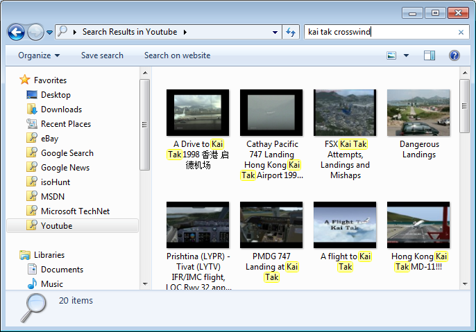Image resolution: width=476 pixels, height=332 pixels.
Task: Click the Favorites star icon
Action: coord(24,80)
